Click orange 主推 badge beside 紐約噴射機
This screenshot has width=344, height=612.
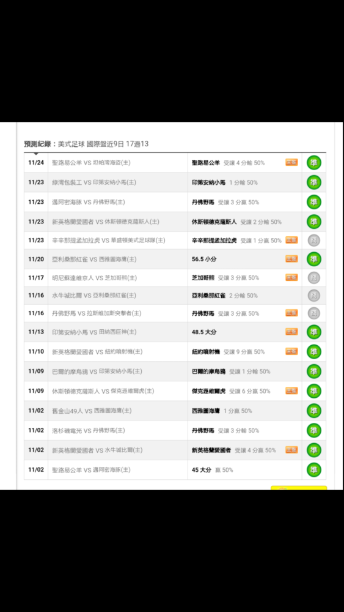(x=291, y=352)
